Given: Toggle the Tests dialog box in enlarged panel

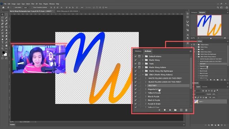Looking at the screenshot, I should coord(139,64).
